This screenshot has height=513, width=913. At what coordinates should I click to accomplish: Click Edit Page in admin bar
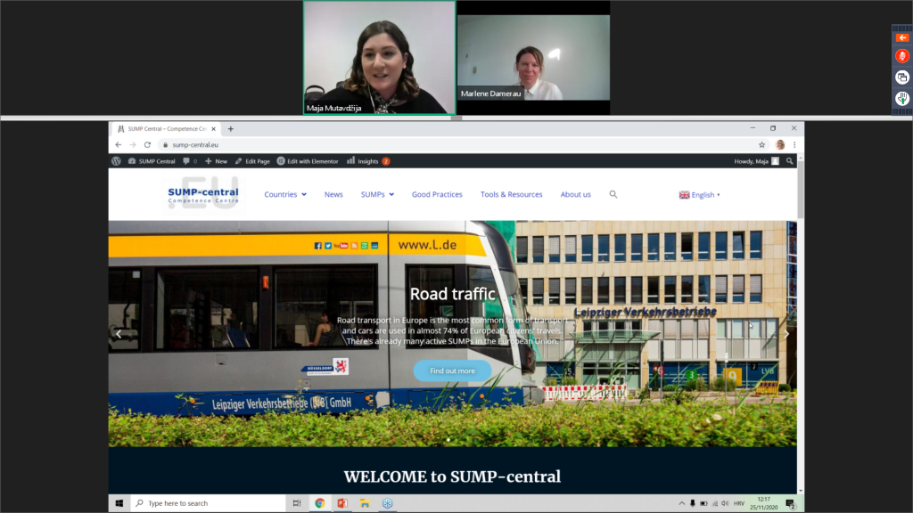pos(252,161)
